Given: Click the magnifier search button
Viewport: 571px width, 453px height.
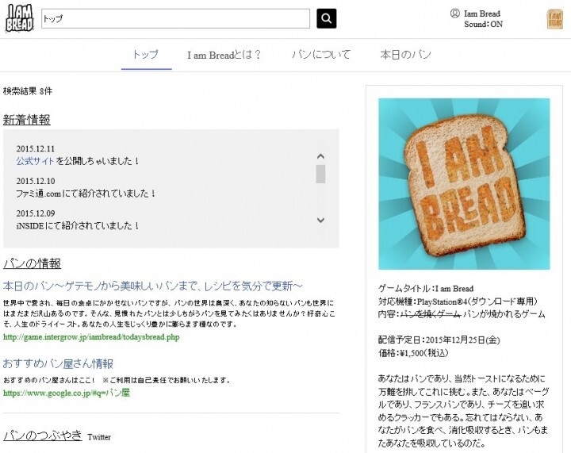Looking at the screenshot, I should (326, 18).
